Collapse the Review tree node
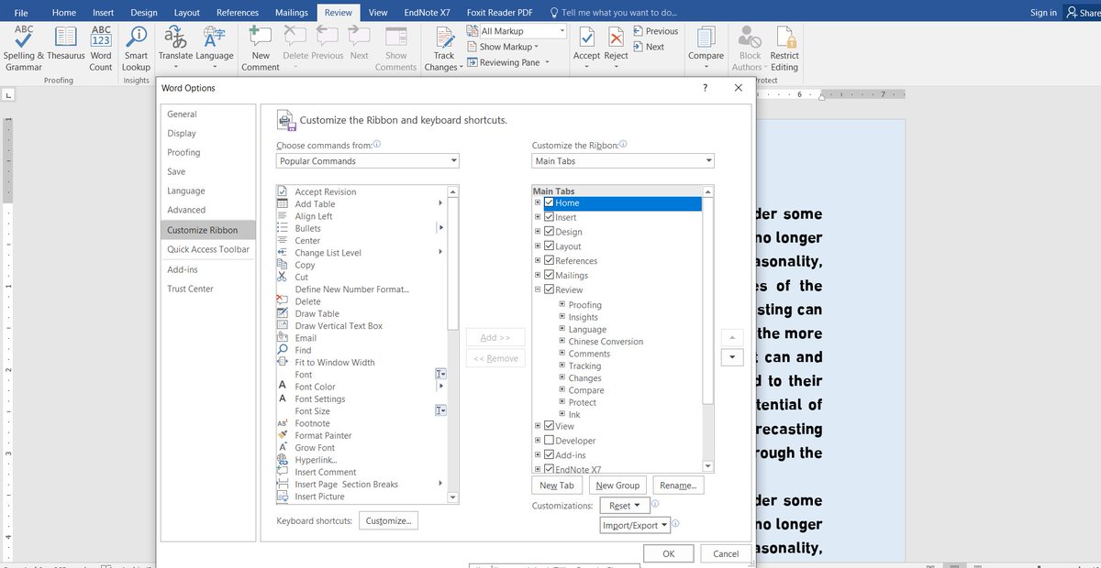 point(539,289)
